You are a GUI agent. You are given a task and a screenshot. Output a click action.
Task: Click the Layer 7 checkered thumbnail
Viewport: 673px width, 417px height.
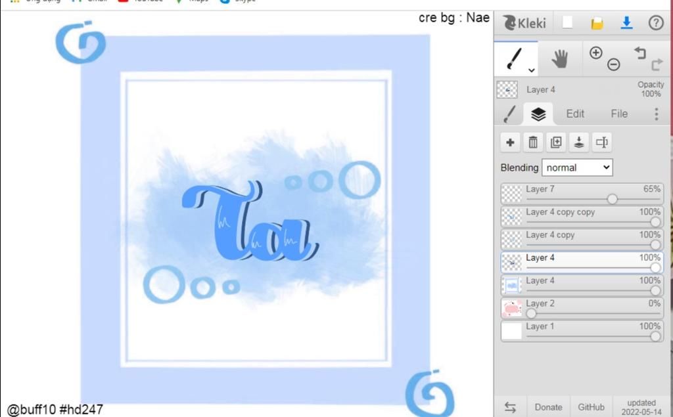511,194
